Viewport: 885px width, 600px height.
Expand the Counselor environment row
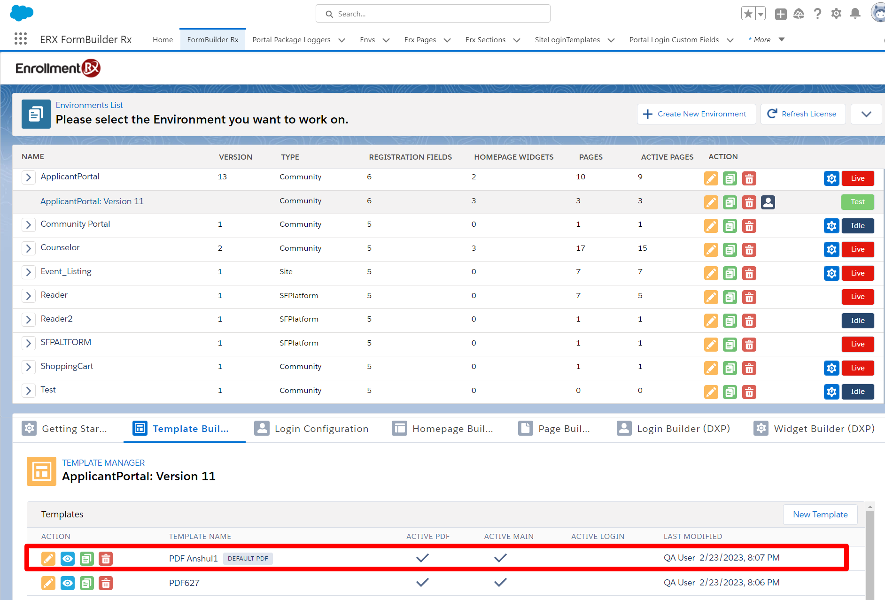click(x=29, y=248)
